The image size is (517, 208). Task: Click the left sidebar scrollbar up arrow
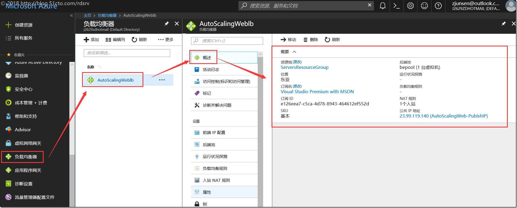[x=72, y=65]
